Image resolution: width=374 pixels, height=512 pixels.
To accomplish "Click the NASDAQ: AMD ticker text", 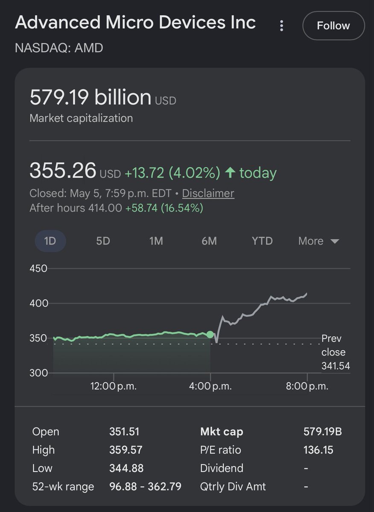I will coord(59,47).
